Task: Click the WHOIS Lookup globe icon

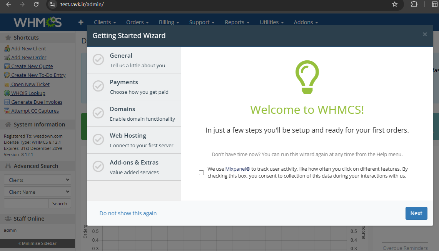Action: [7, 93]
